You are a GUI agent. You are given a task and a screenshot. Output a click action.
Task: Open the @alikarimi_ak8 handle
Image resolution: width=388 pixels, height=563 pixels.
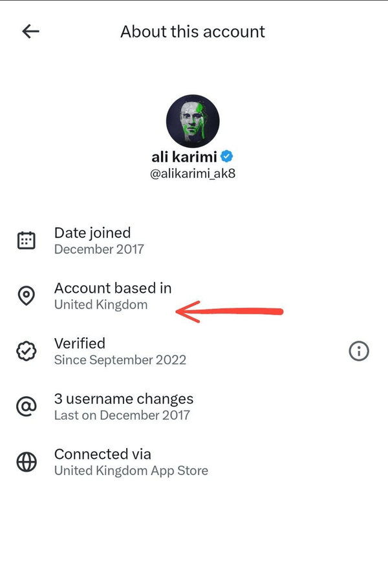tap(193, 174)
